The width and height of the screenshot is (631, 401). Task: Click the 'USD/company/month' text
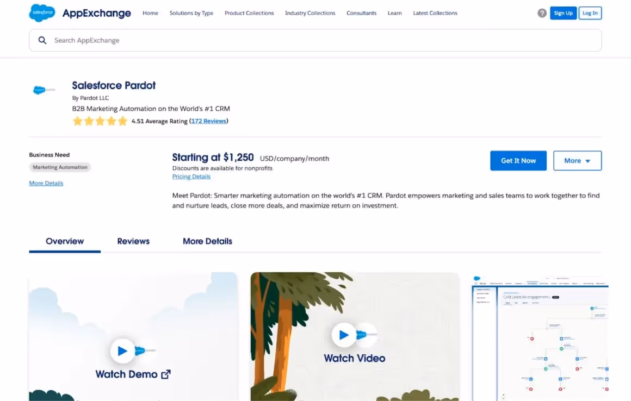(295, 158)
